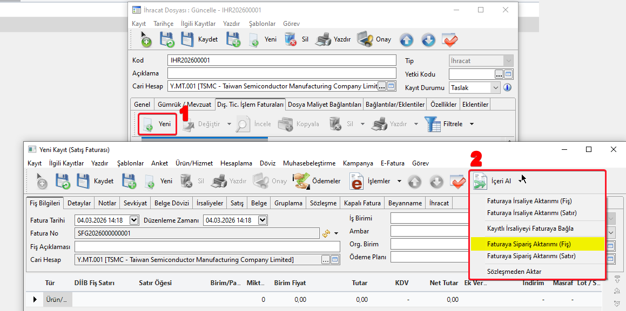Click the refresh icon next to Fatura No
Screen dimensions: 626x311
(326, 233)
